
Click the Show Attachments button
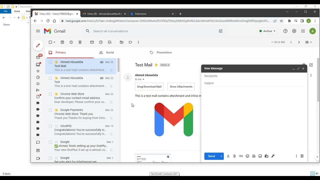(x=181, y=86)
